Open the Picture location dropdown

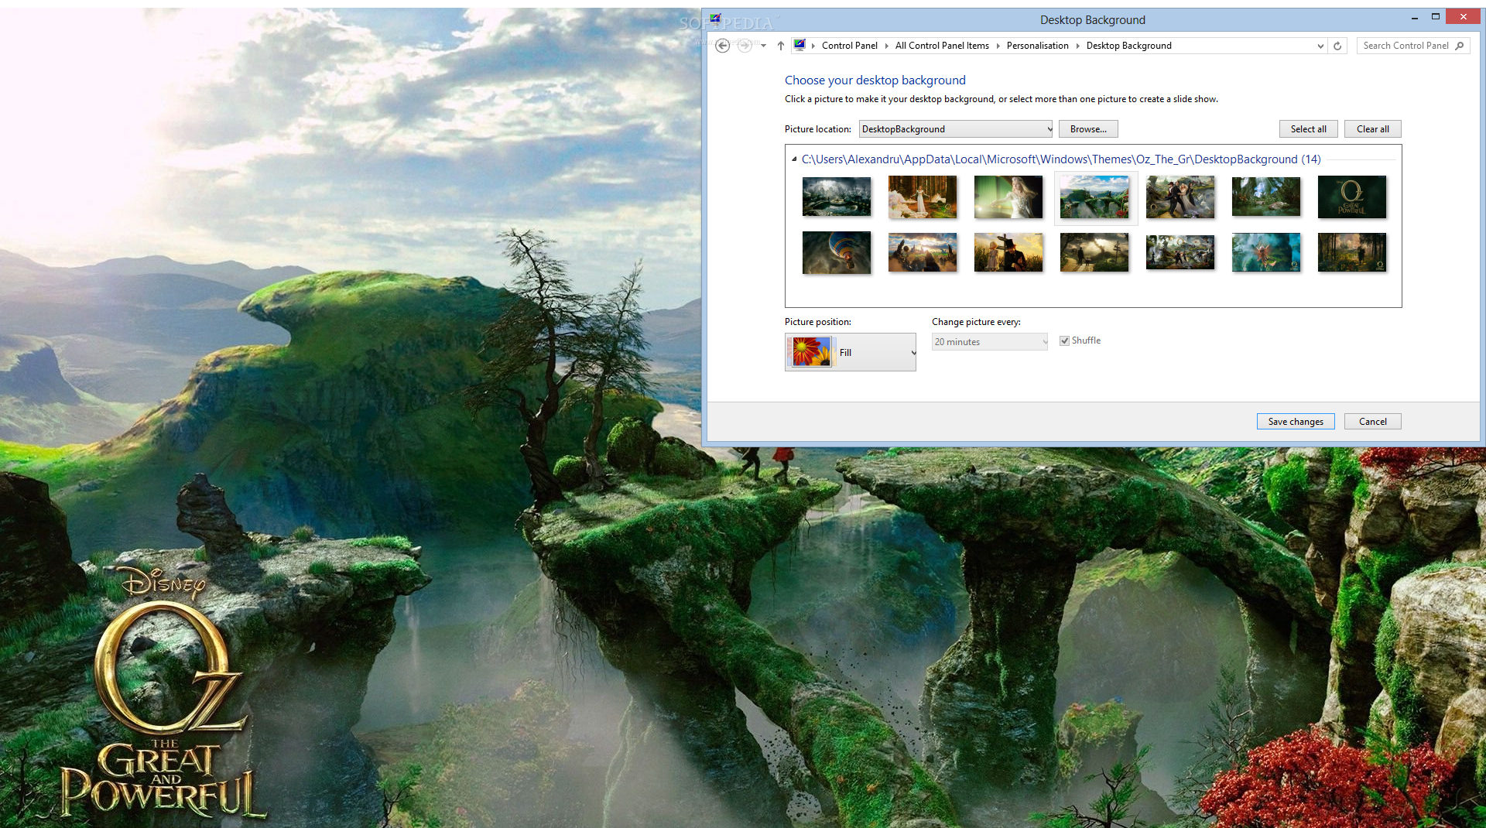[x=956, y=129]
